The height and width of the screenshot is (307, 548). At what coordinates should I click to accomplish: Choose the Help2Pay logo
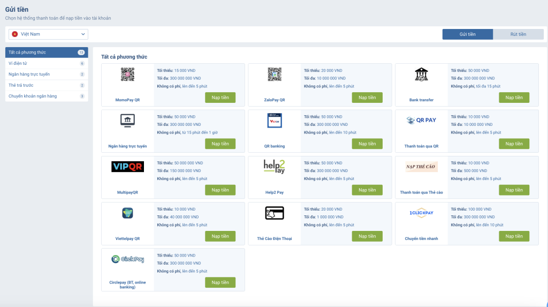pyautogui.click(x=274, y=167)
